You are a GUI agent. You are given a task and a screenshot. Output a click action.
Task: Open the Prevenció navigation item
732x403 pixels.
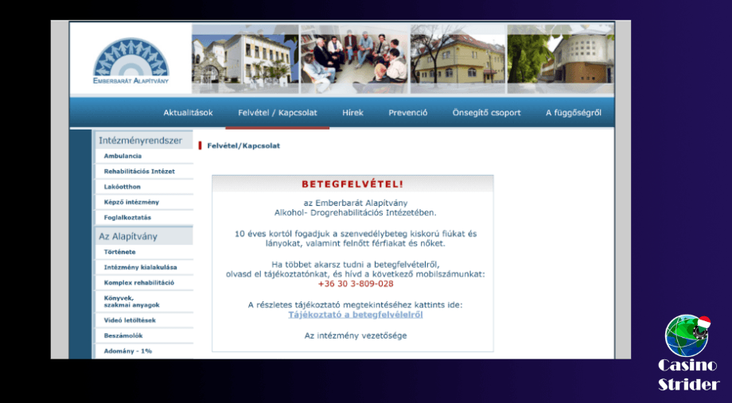point(408,113)
